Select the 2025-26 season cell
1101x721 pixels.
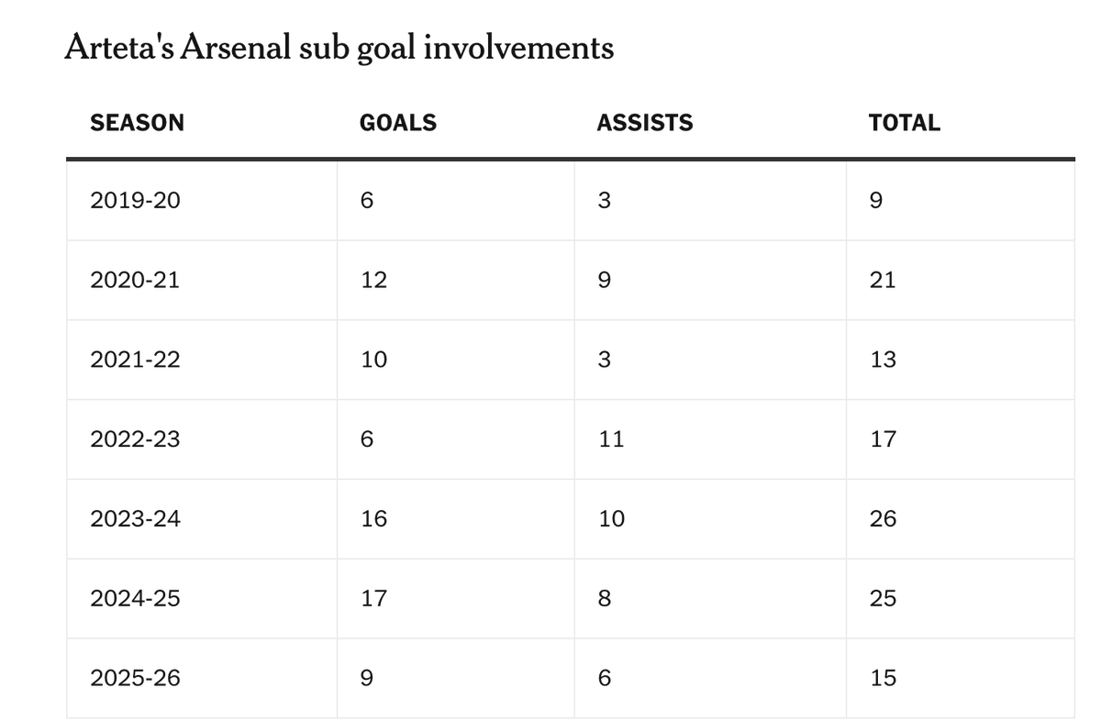(x=202, y=679)
